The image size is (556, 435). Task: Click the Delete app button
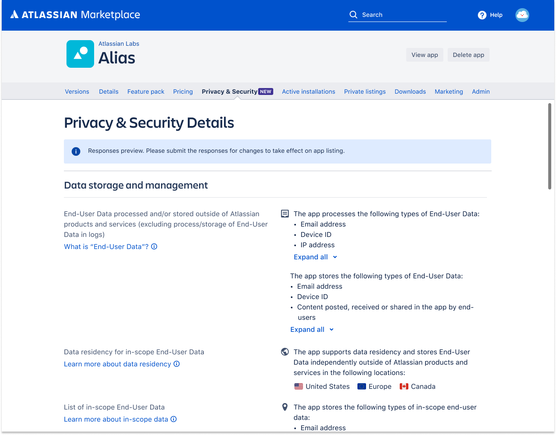(468, 55)
